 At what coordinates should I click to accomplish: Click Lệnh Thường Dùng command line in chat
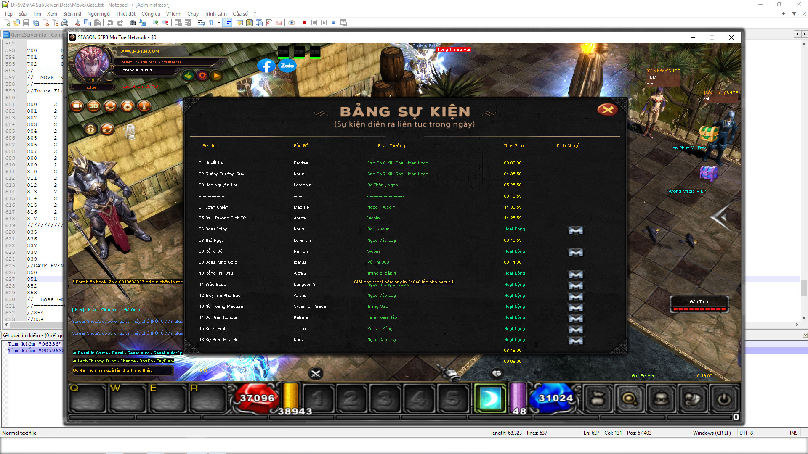[123, 361]
